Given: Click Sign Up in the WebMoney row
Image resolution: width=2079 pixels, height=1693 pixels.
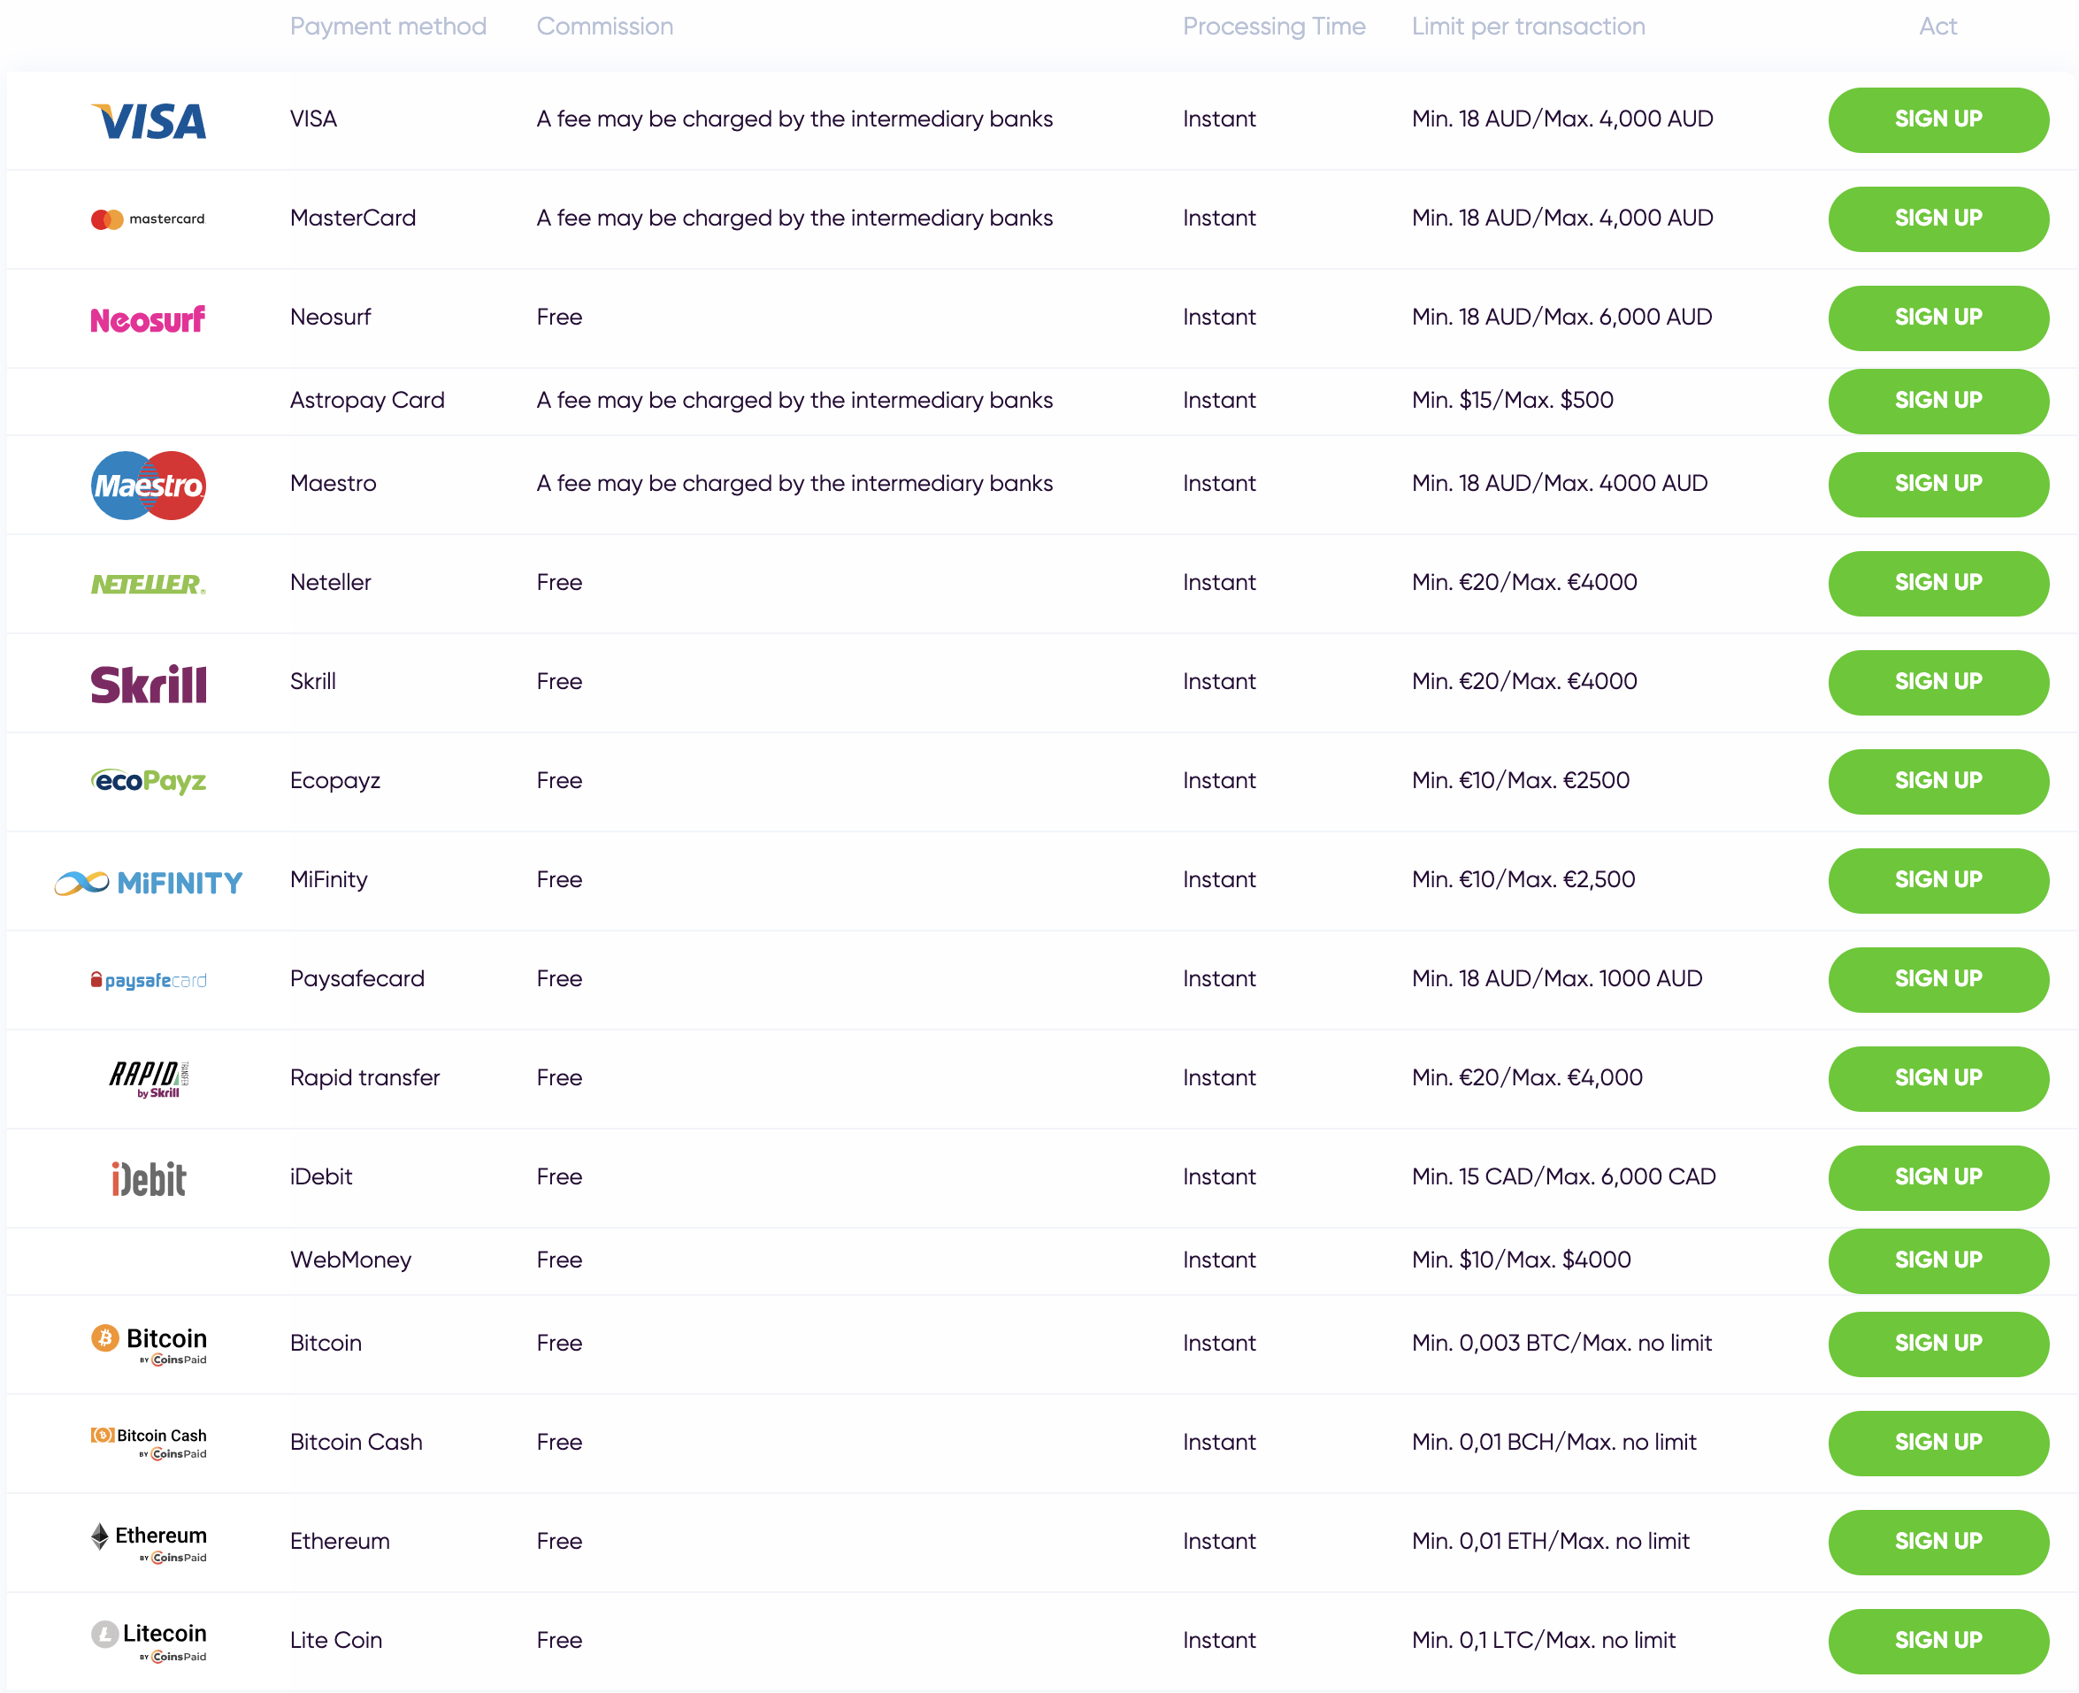Looking at the screenshot, I should click(x=1937, y=1260).
